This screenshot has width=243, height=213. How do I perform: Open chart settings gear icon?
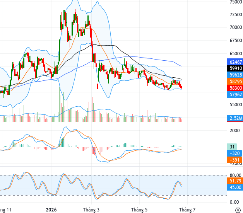tap(238, 210)
